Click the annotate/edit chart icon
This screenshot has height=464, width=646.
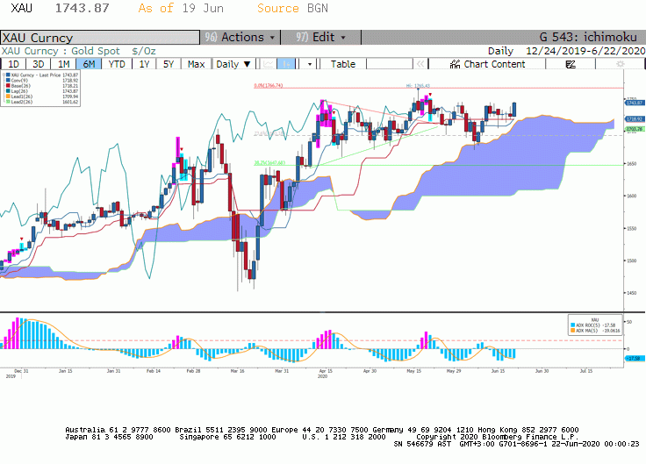pos(571,64)
